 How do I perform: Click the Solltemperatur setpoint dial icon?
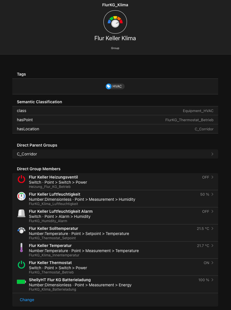pyautogui.click(x=21, y=230)
